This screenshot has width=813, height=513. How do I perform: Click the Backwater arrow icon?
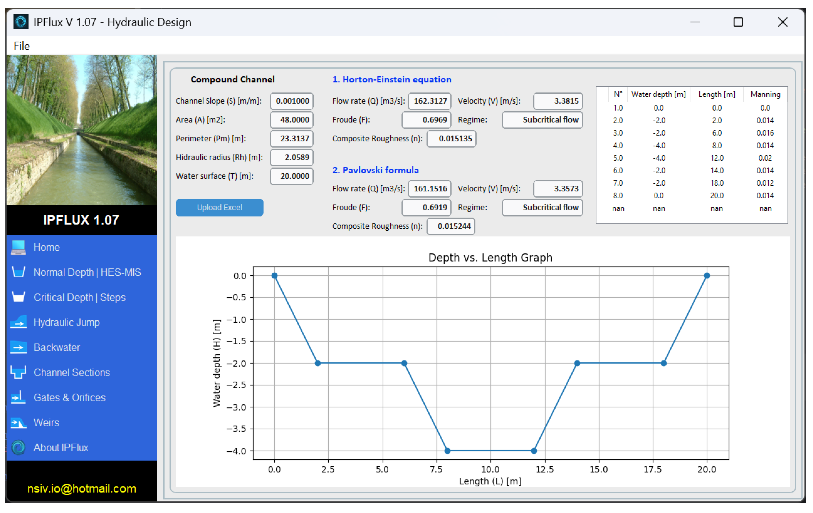pos(18,347)
